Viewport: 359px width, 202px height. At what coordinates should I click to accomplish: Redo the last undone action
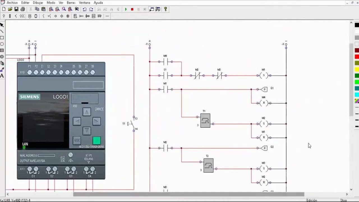91,9
